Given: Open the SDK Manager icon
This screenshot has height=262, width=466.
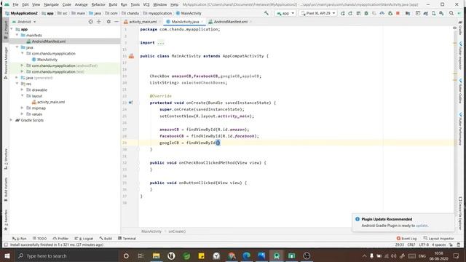Looking at the screenshot, I should coord(441,13).
